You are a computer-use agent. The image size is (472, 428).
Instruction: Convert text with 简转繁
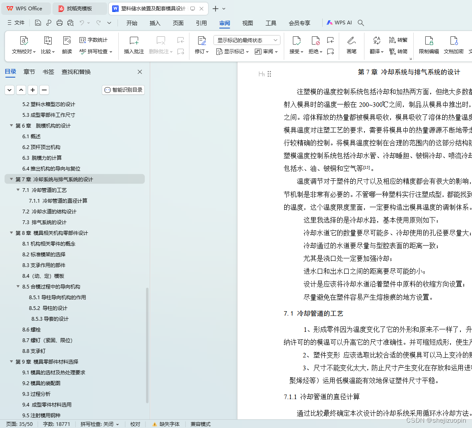[398, 40]
